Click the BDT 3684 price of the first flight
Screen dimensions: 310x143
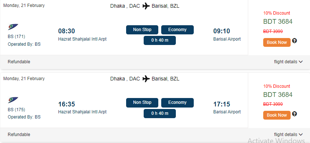point(278,21)
